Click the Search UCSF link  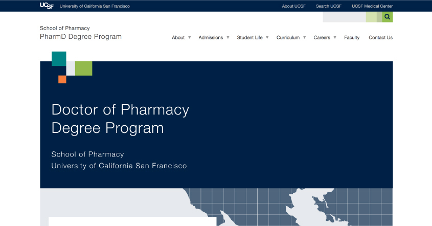pos(329,6)
